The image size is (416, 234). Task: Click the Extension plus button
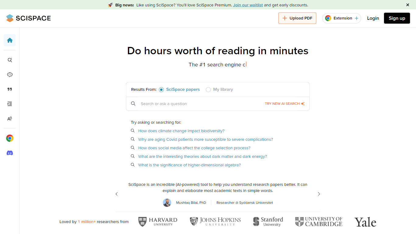click(341, 18)
